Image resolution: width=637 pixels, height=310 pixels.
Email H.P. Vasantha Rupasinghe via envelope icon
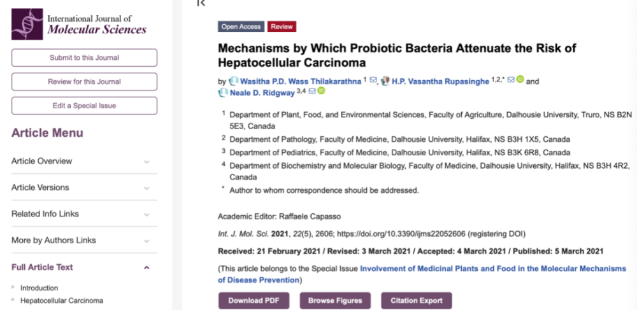tap(510, 80)
